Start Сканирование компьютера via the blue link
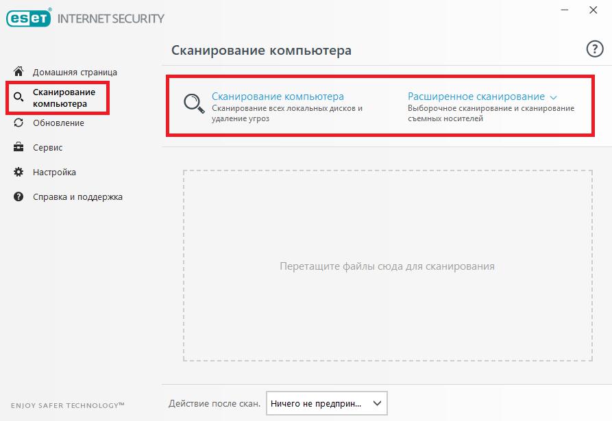612x421 pixels. coord(278,97)
